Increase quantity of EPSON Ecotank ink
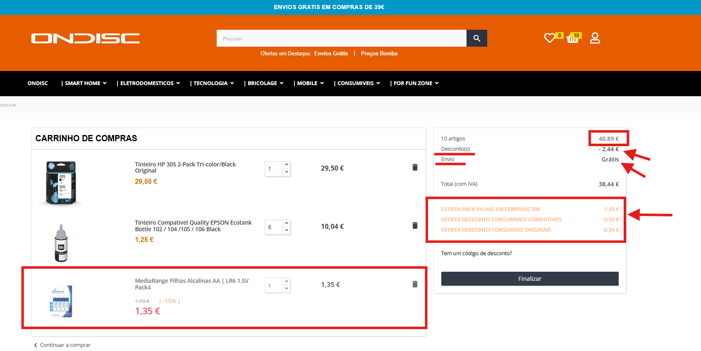 pyautogui.click(x=287, y=223)
